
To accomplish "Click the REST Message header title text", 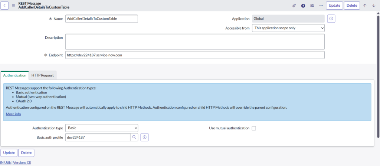I will pos(30,3).
